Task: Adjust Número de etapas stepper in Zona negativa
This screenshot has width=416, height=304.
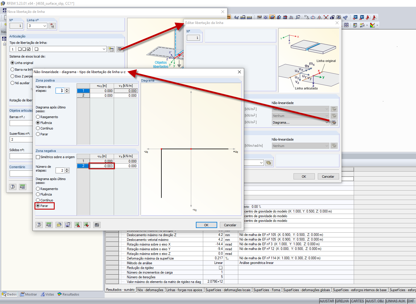Action: (x=67, y=170)
